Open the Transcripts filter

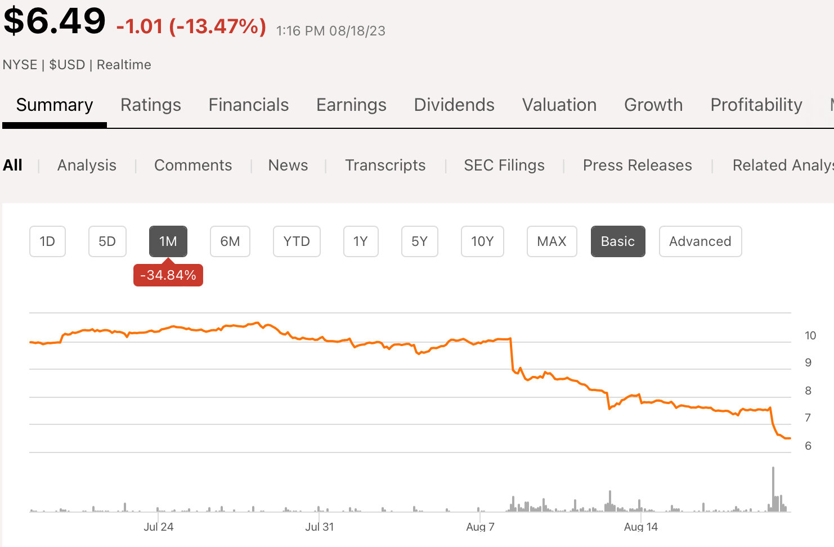(x=385, y=165)
